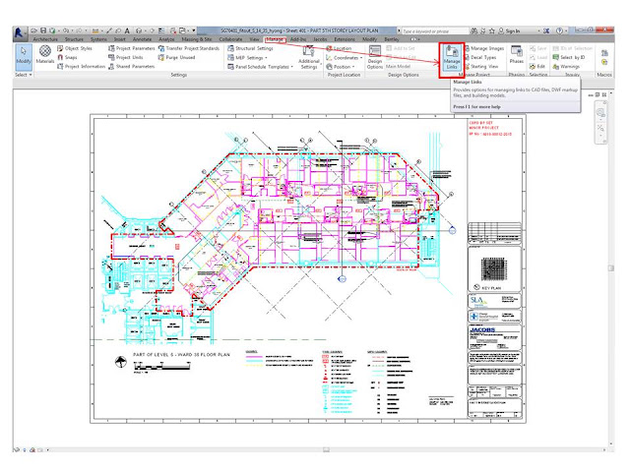630x472 pixels.
Task: Open Project Units settings
Action: pyautogui.click(x=125, y=57)
